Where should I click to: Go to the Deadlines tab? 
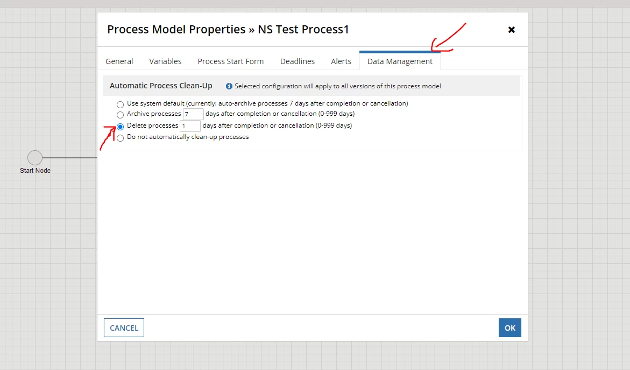(x=298, y=61)
